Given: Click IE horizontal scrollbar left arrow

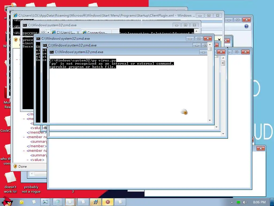Looking at the screenshot, I should click(x=32, y=174).
